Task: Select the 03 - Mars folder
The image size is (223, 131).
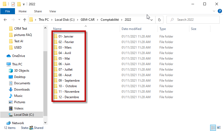Action: click(x=65, y=48)
